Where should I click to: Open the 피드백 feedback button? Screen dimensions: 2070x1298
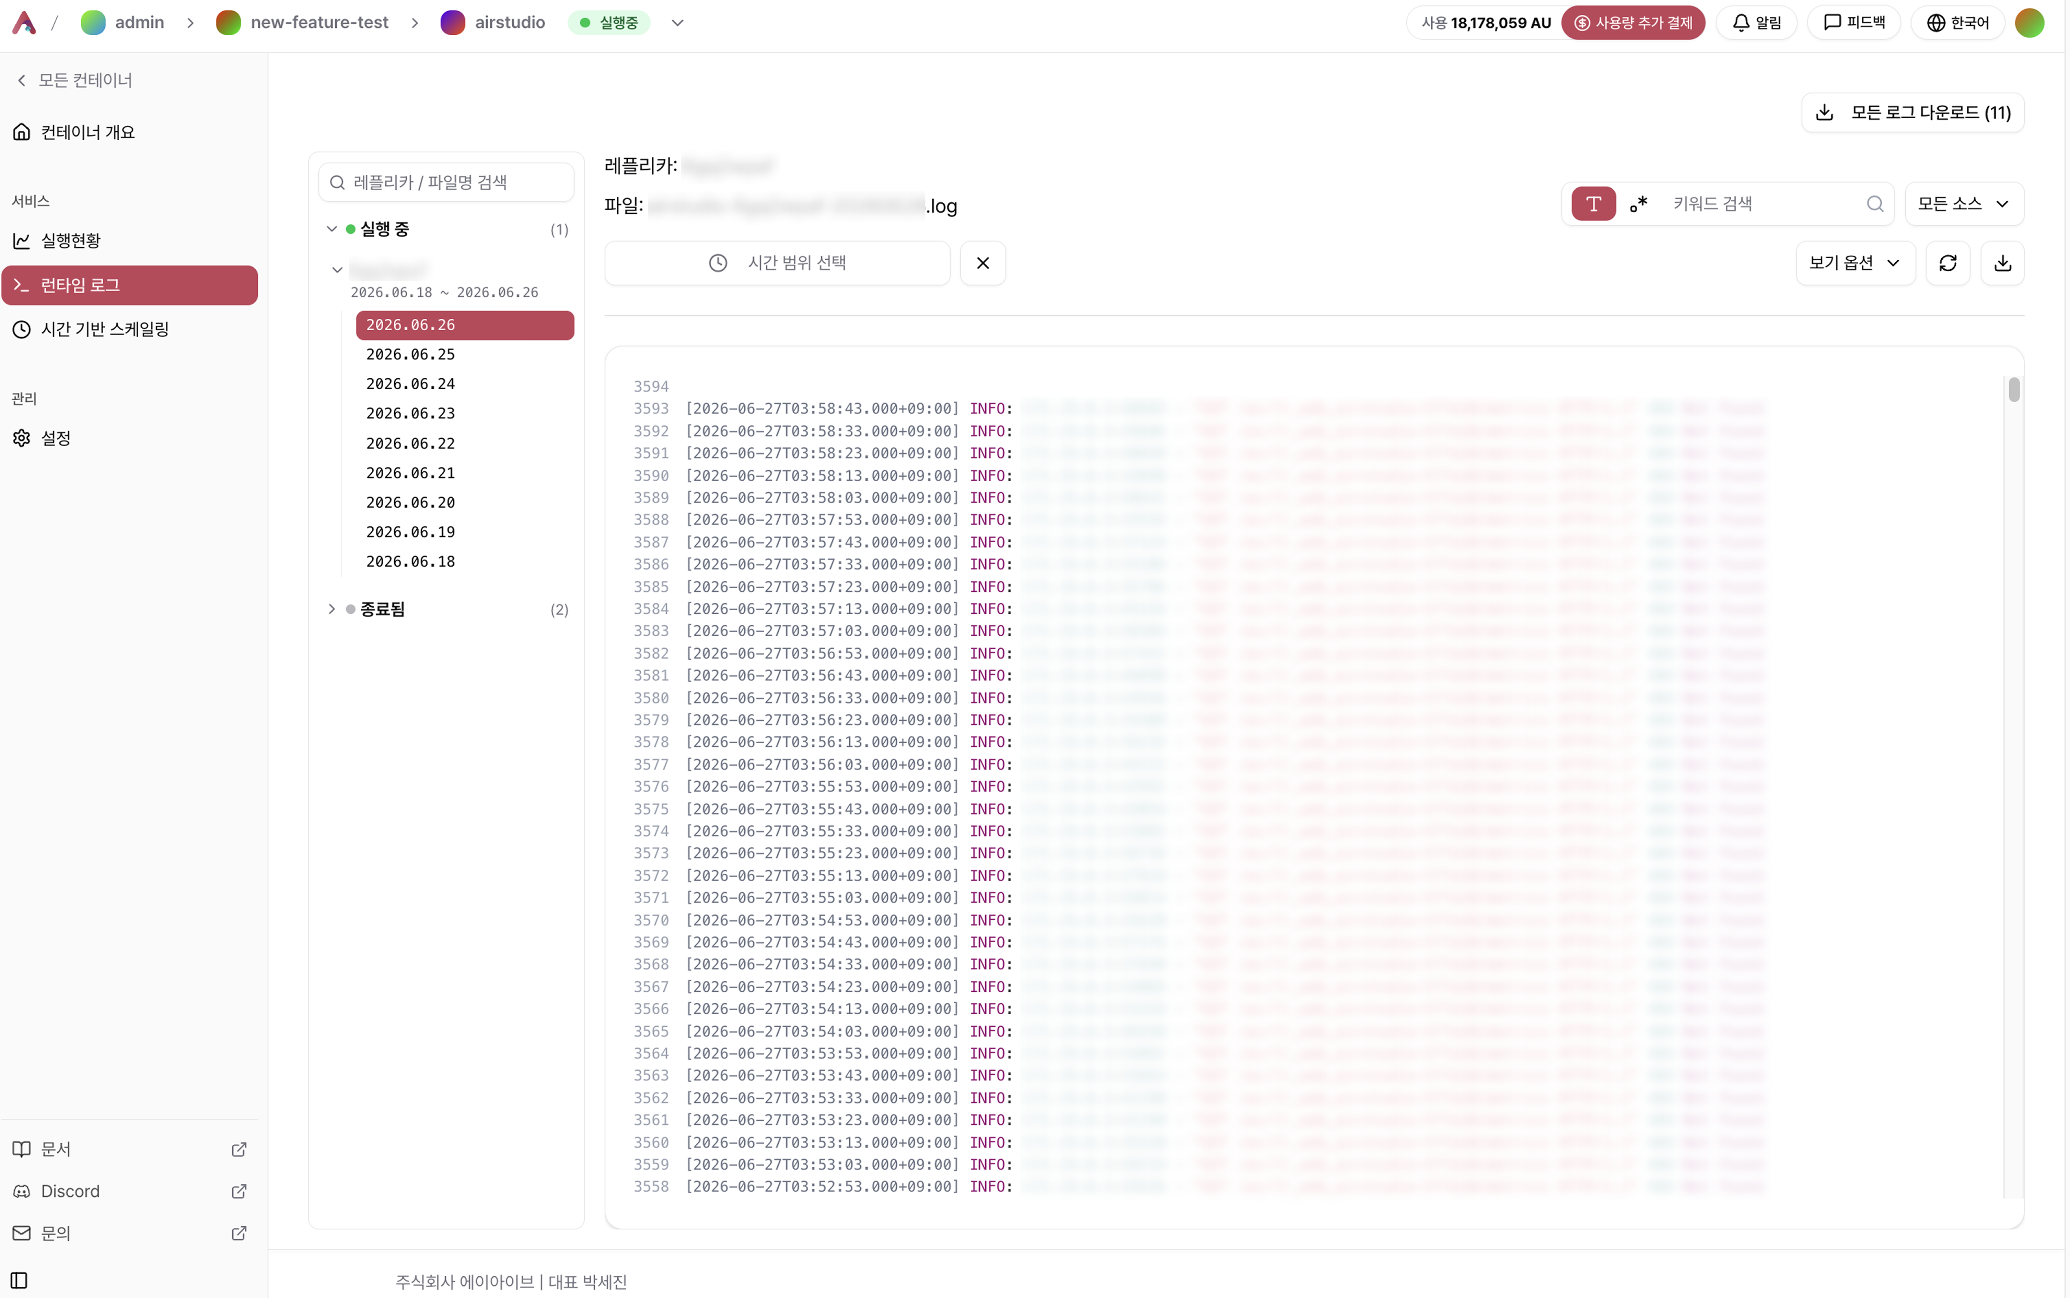[1854, 23]
